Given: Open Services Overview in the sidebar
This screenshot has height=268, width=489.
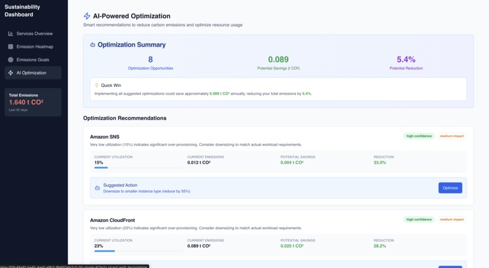Looking at the screenshot, I should click(33, 34).
